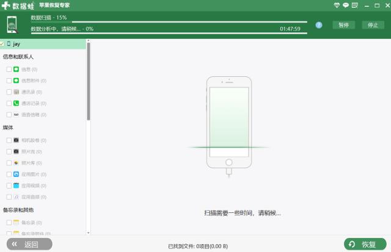Click the 数据分析中 0% progress bar
This screenshot has width=391, height=252.
[x=169, y=33]
